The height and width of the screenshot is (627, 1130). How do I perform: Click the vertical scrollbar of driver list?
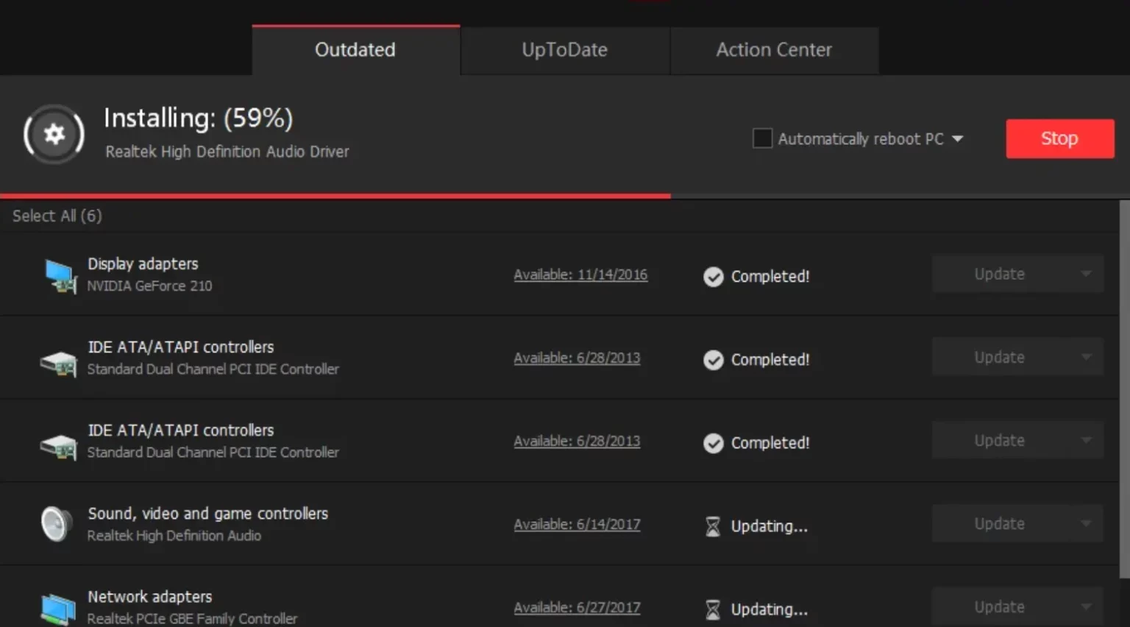click(1124, 390)
